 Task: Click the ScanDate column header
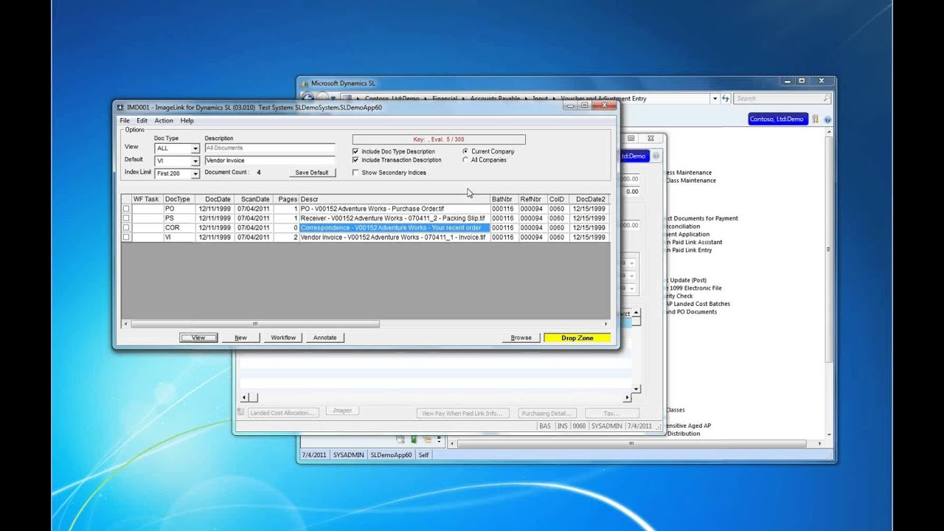click(254, 199)
